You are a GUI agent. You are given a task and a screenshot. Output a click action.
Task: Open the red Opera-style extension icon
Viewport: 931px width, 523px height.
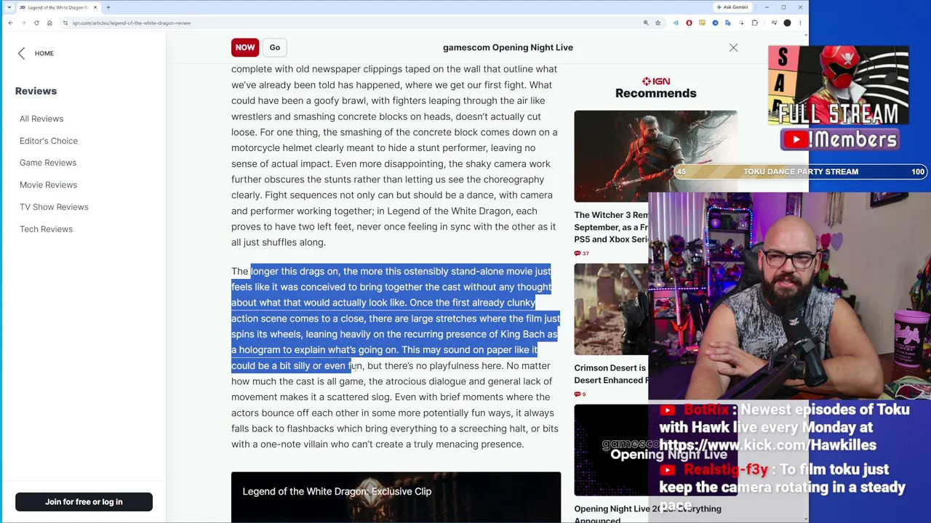click(689, 23)
